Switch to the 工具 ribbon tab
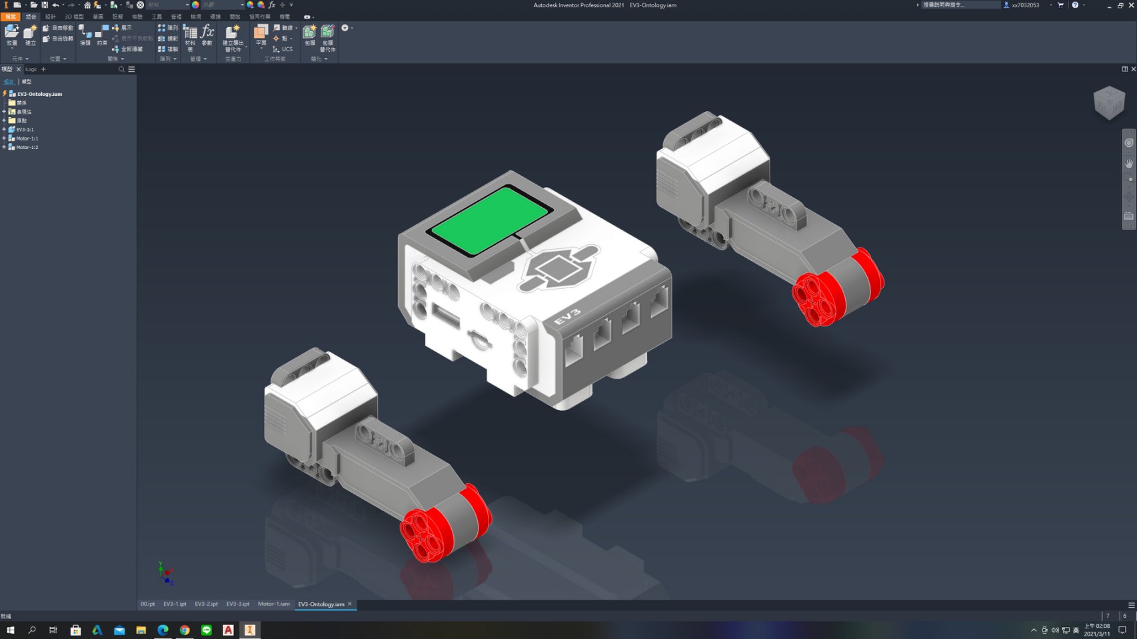Image resolution: width=1137 pixels, height=639 pixels. (x=157, y=17)
